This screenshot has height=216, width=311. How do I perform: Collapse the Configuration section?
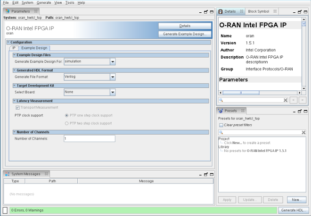(8, 42)
